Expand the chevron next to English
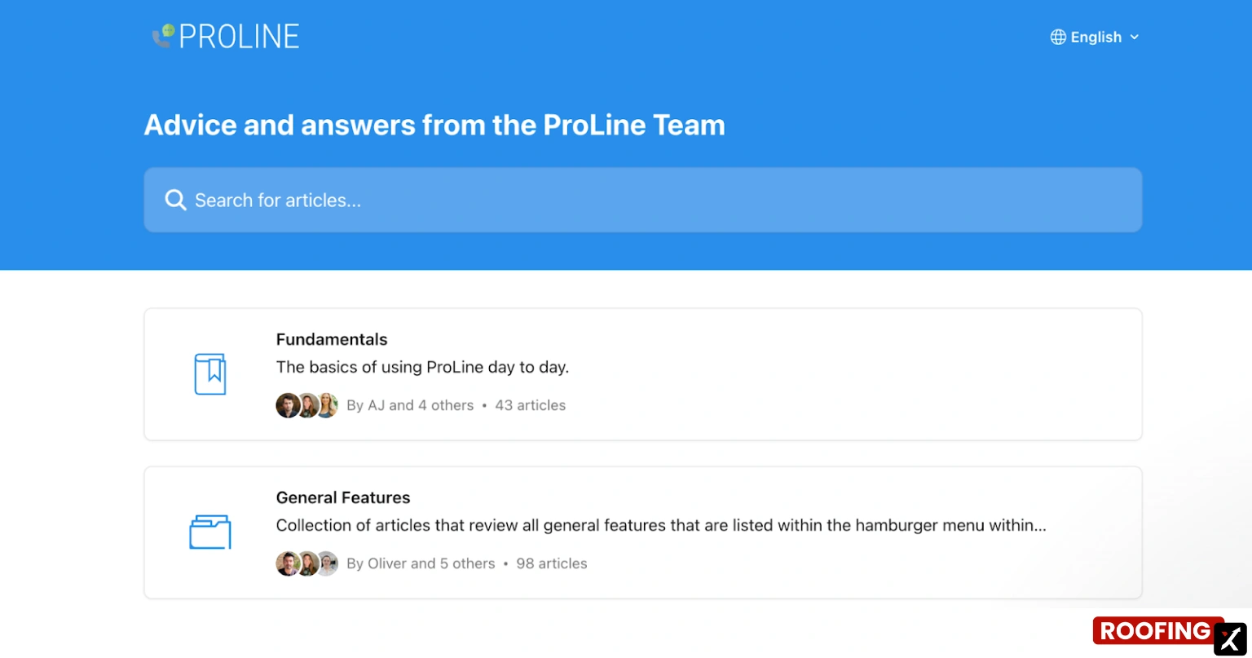 coord(1135,37)
